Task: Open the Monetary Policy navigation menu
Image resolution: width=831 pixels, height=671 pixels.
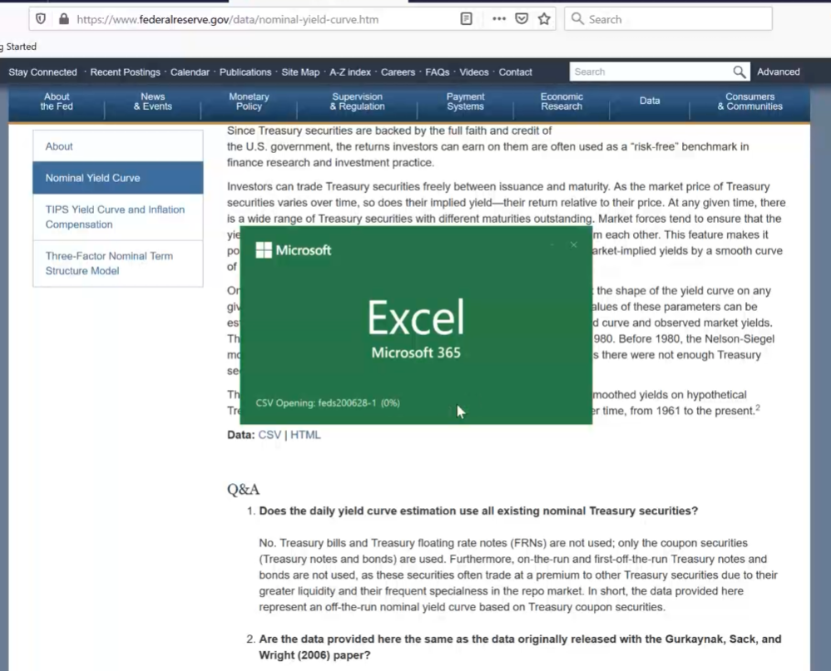Action: tap(248, 101)
